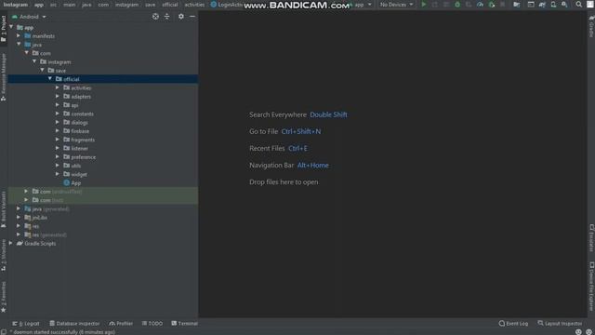Click the tool windows quick access status icon
The height and width of the screenshot is (335, 595).
[x=4, y=332]
